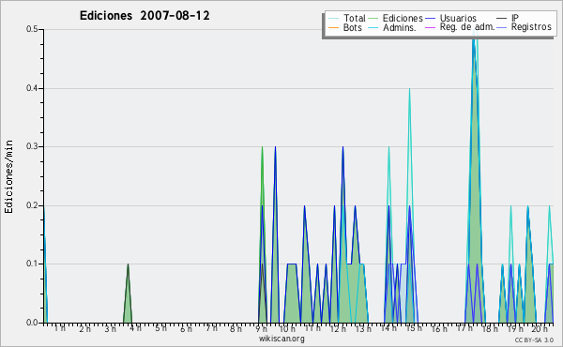Screen dimensions: 563x347
Task: Click the Bots orange legend line
Action: tap(333, 27)
